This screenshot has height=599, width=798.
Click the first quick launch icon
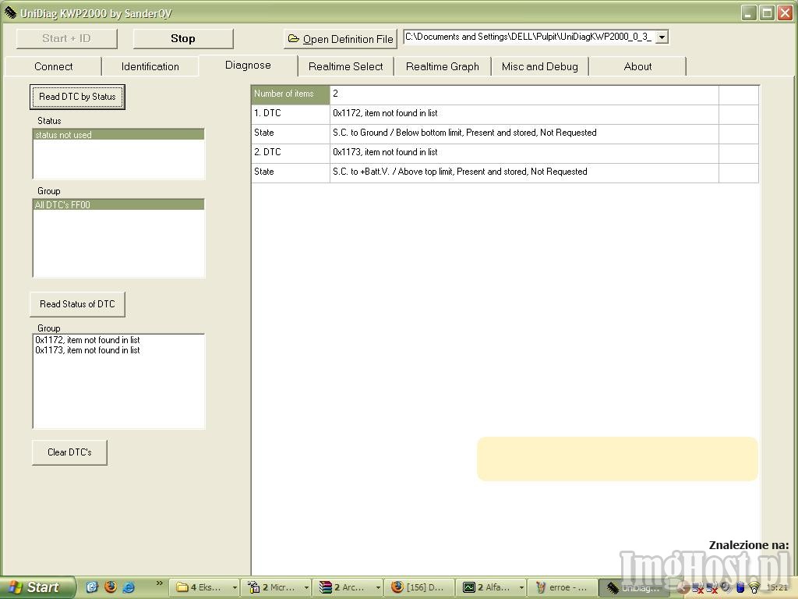(x=92, y=587)
